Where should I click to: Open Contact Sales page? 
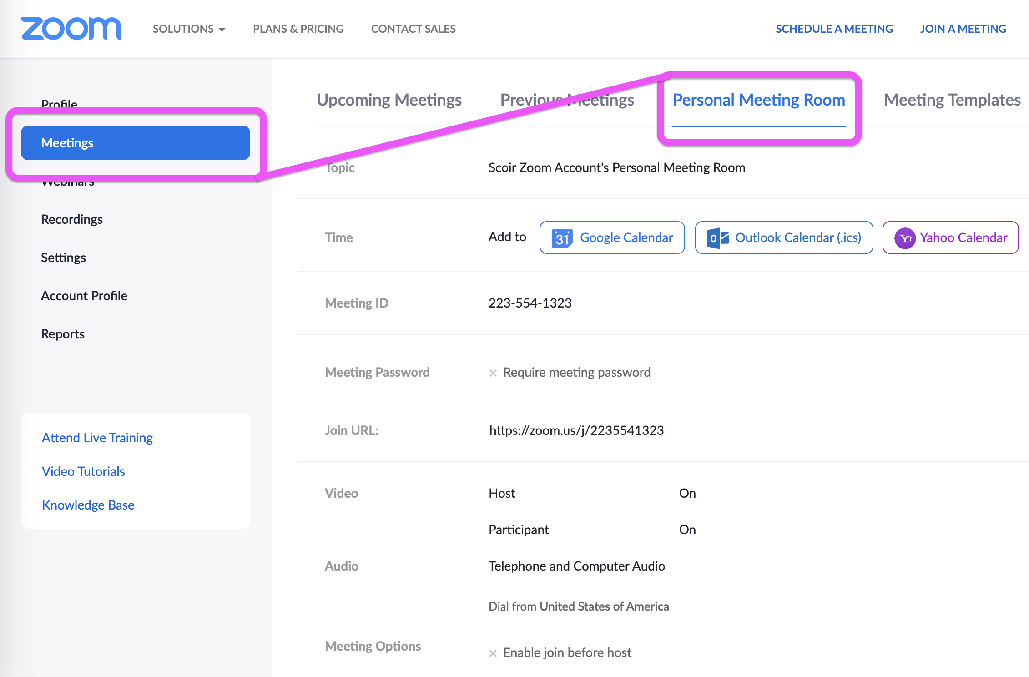(413, 29)
